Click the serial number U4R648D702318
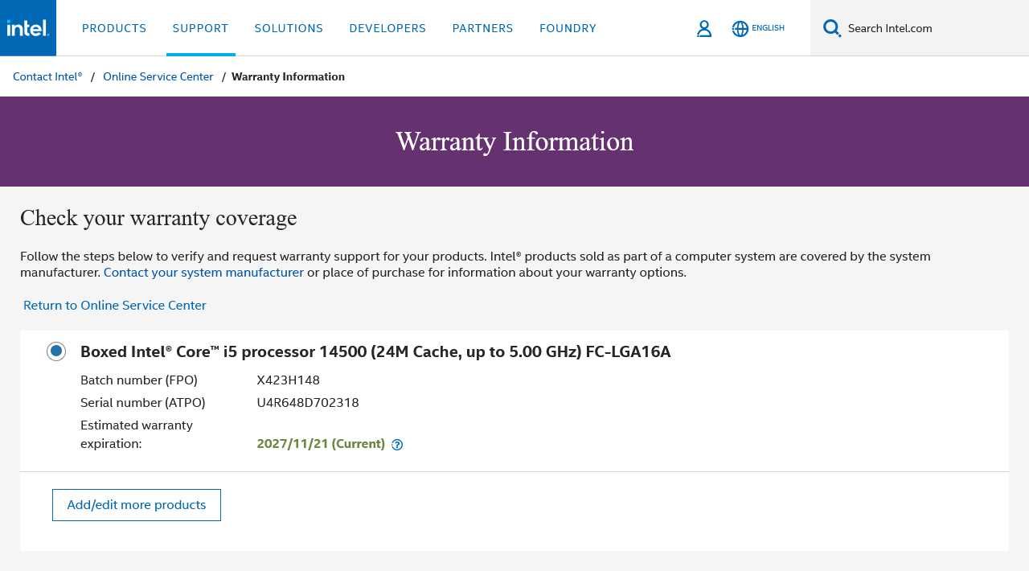The width and height of the screenshot is (1029, 571). coord(308,403)
